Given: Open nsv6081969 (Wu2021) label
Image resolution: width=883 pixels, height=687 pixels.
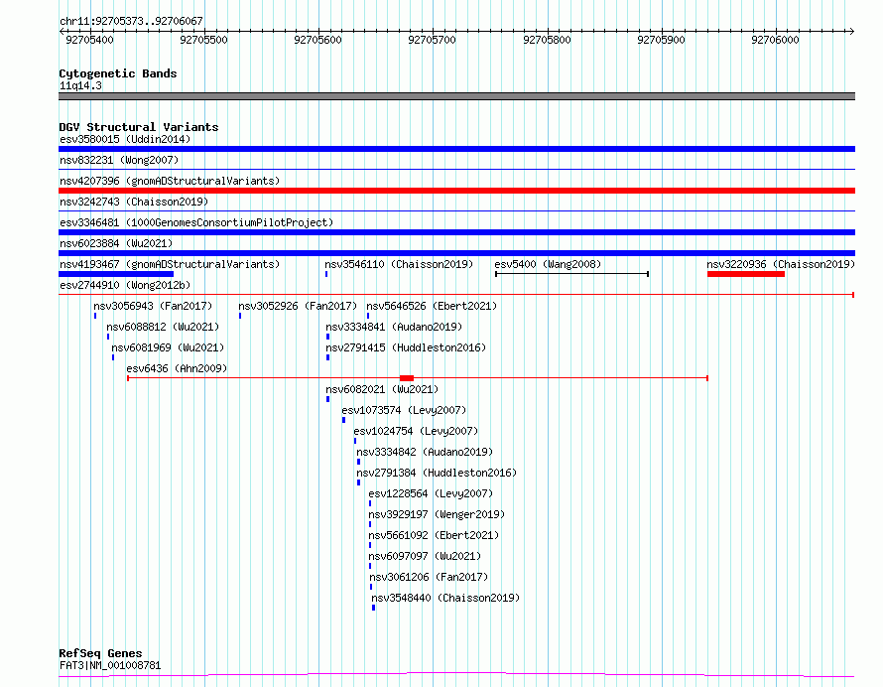Looking at the screenshot, I should [x=168, y=347].
